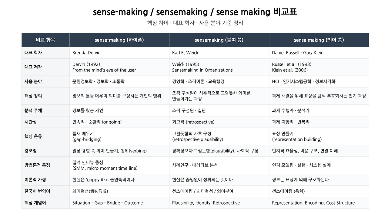Screen dimensions: 388x213
Task: Click the Brenda Dervin cell
Action: coord(119,53)
